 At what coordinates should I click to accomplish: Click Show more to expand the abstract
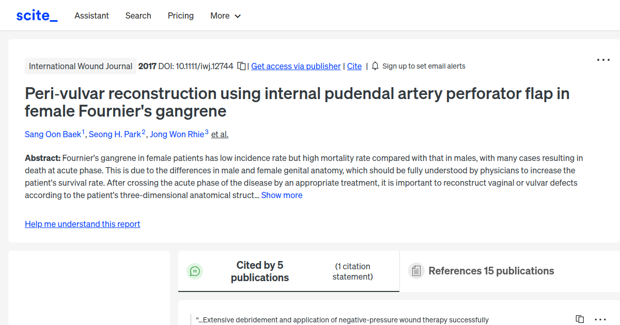[282, 195]
